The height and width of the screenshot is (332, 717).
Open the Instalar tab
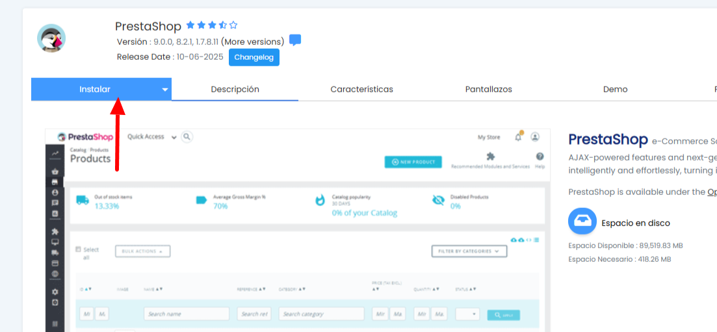pyautogui.click(x=95, y=89)
